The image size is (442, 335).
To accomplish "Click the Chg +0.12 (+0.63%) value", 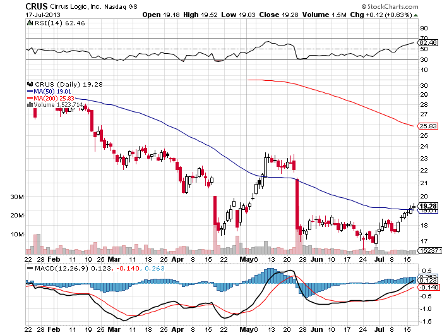I will (x=381, y=15).
